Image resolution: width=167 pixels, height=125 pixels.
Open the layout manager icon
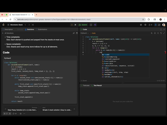[141, 25]
